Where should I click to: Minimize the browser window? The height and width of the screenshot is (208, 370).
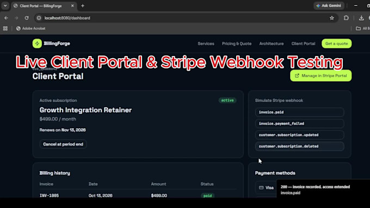356,5
